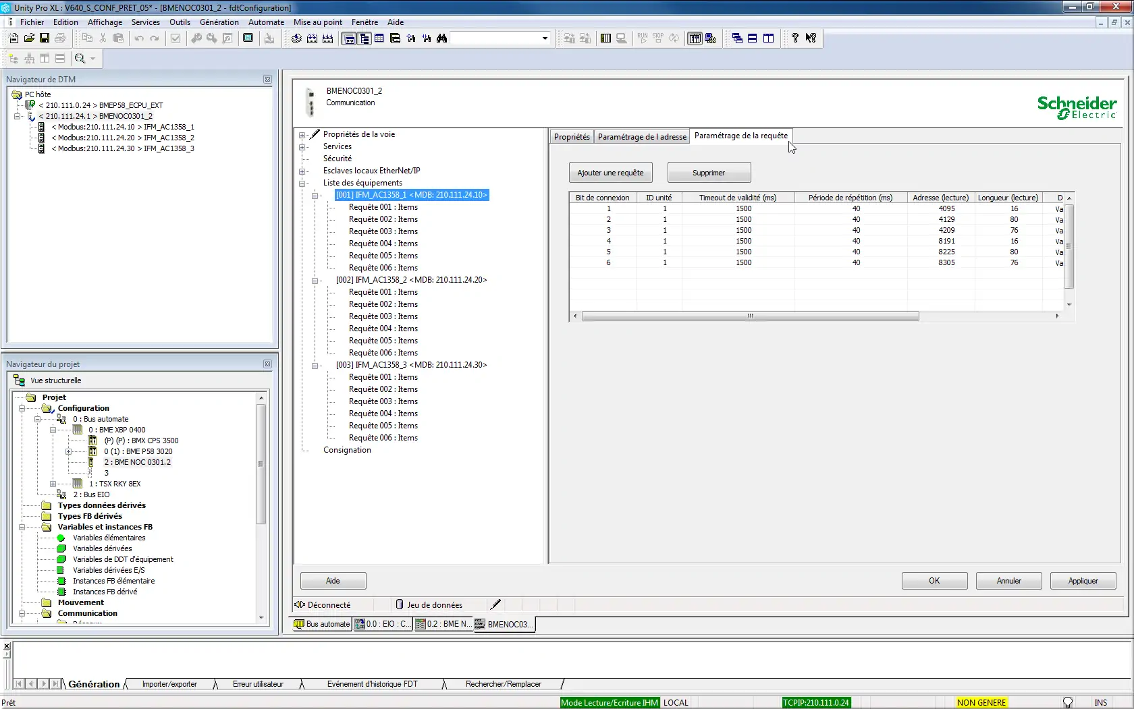Toggle the first pressed window-view toolbar button
This screenshot has width=1134, height=709.
coord(350,38)
